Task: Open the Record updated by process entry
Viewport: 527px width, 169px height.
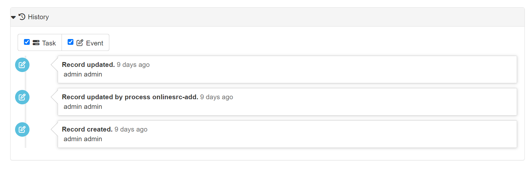Action: (x=287, y=102)
